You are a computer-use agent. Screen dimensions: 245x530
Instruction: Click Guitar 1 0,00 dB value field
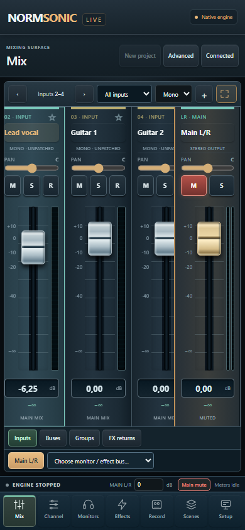click(99, 388)
